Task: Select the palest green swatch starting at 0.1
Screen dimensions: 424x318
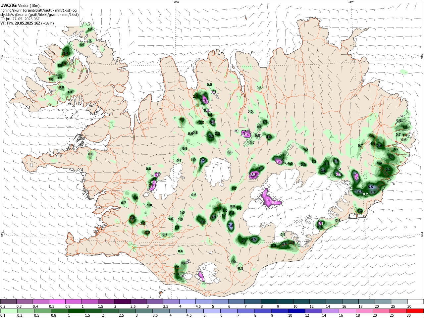Action: pyautogui.click(x=9, y=311)
